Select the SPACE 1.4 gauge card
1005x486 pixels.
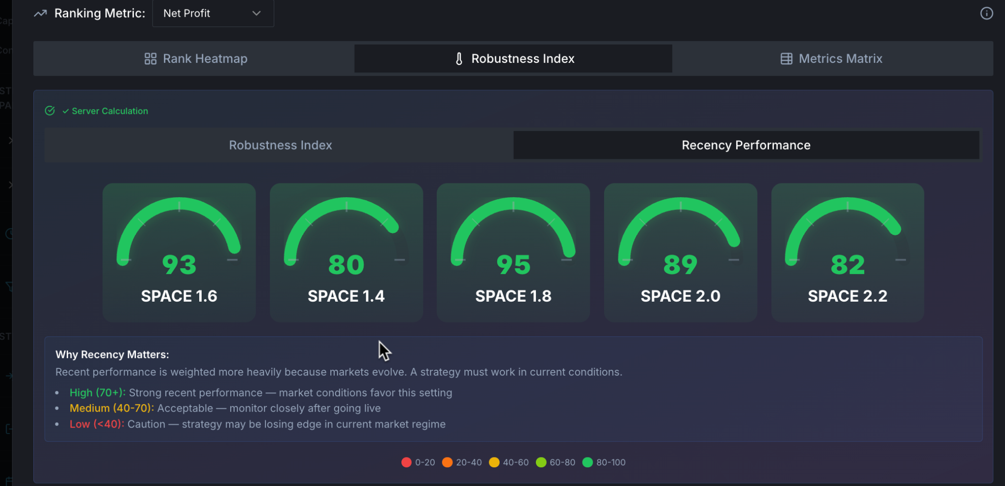[x=346, y=253]
